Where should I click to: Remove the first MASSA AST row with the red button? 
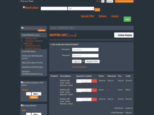94,81
